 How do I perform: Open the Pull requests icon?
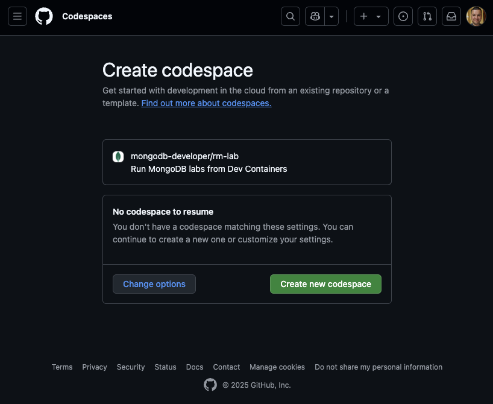pos(427,16)
